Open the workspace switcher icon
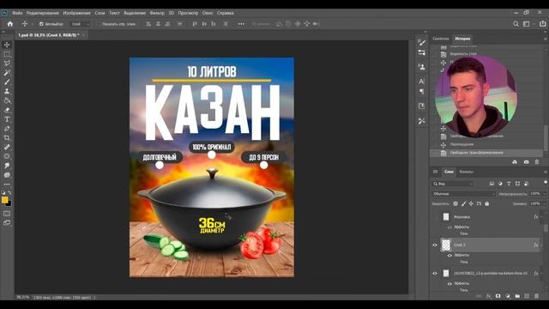Image resolution: width=549 pixels, height=309 pixels. [x=526, y=24]
